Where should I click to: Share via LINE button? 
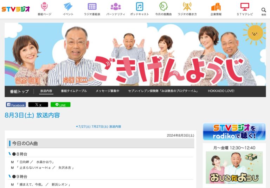click(60, 105)
